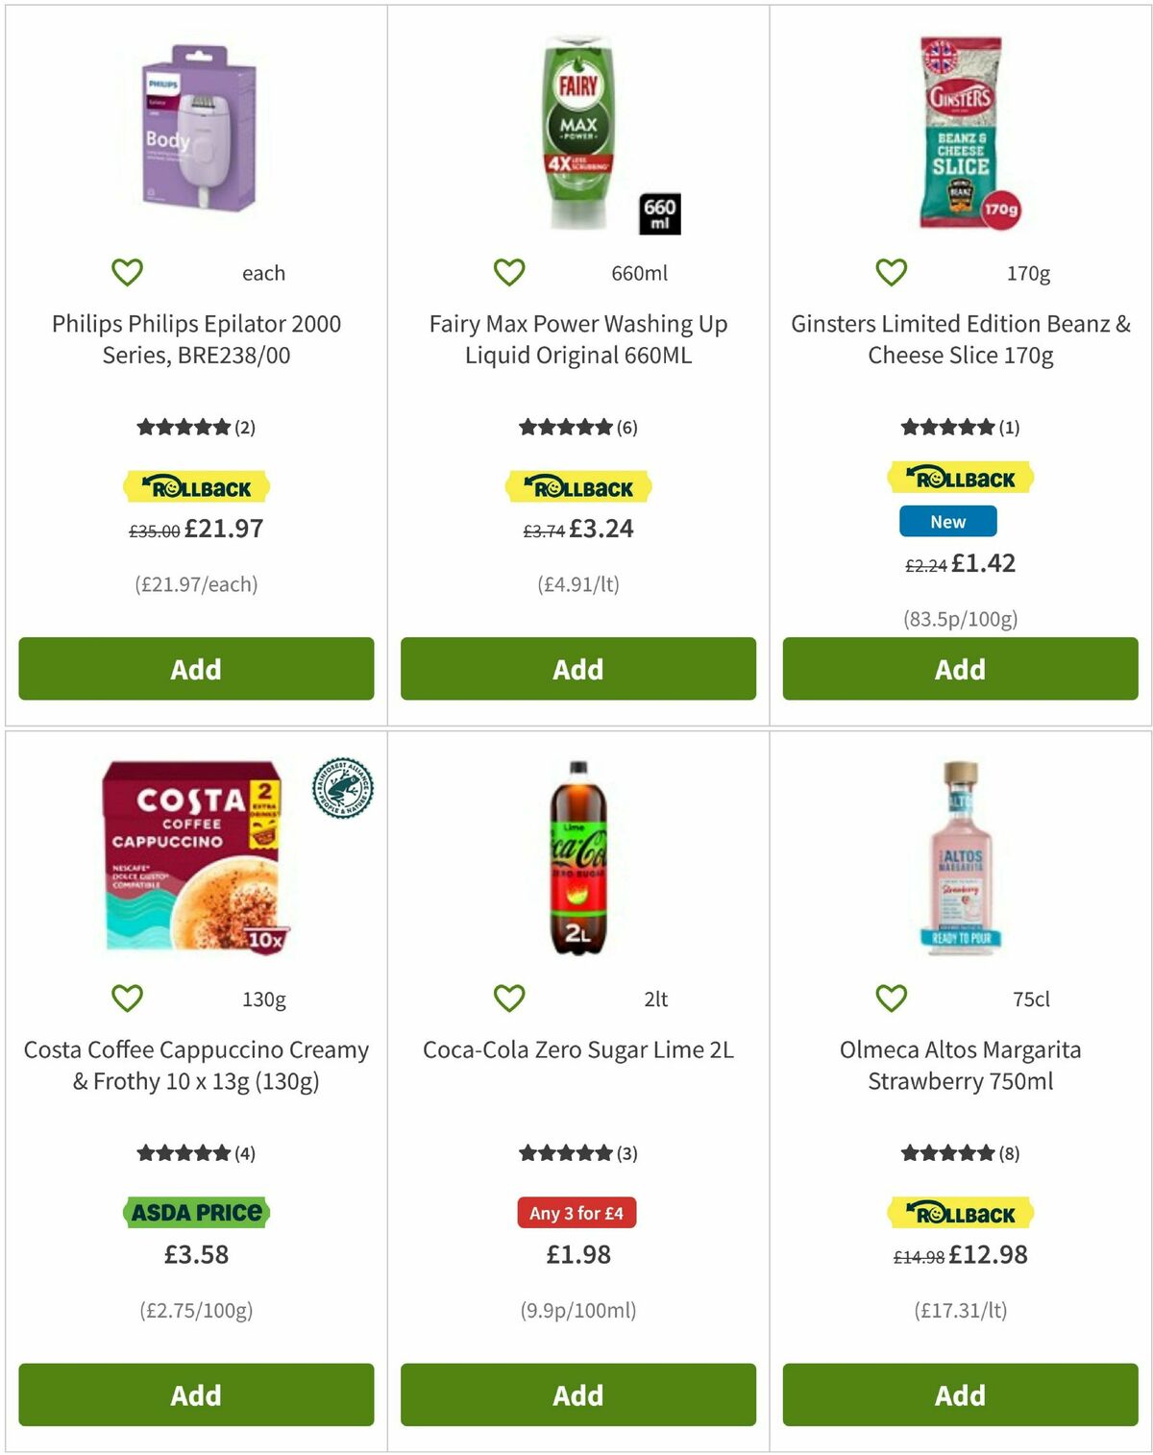Click the Any 3 for £4 badge
This screenshot has width=1153, height=1455.
576,1213
